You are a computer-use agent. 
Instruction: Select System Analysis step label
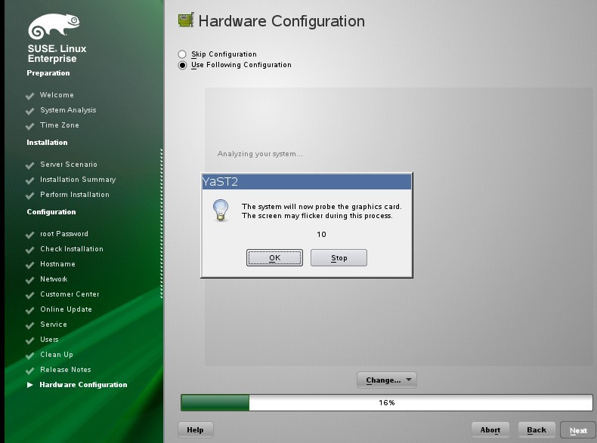tap(68, 110)
